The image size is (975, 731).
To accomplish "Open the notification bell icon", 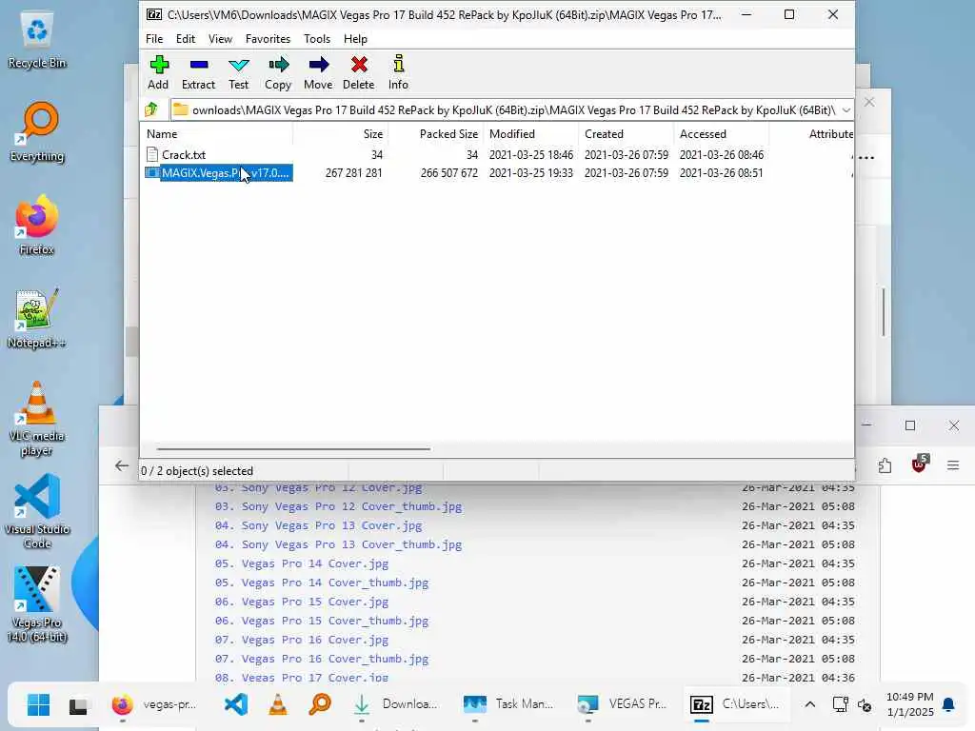I will 948,704.
